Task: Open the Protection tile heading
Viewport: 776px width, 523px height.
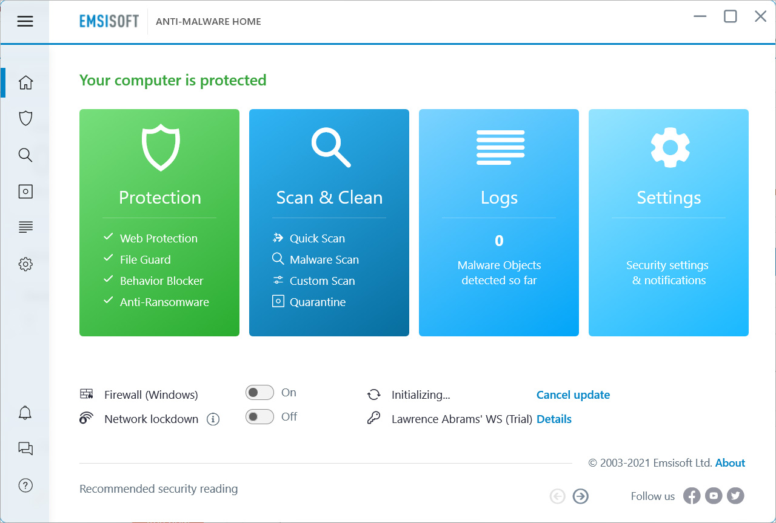Action: tap(160, 198)
